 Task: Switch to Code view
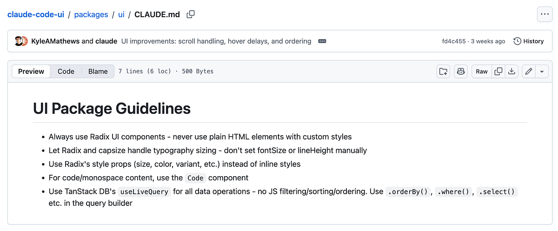click(x=66, y=71)
